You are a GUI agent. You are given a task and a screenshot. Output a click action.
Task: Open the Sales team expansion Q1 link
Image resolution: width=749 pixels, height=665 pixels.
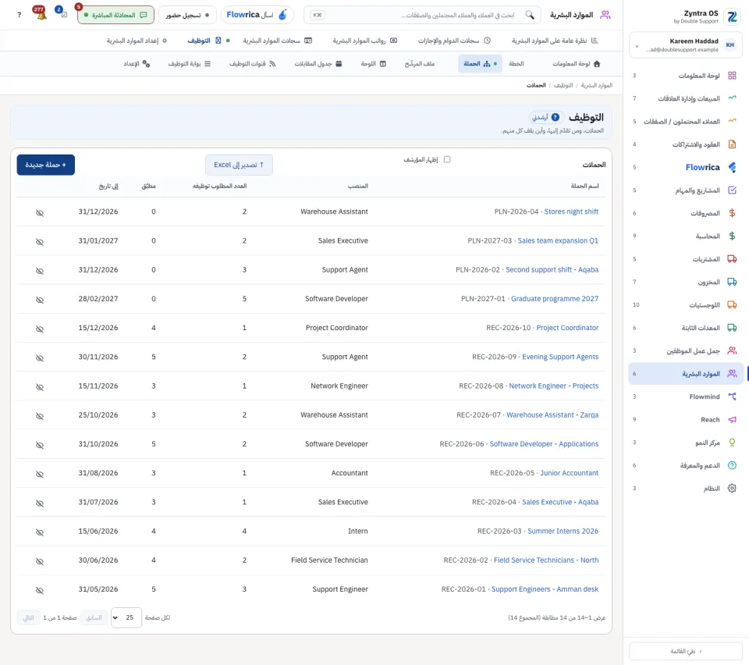point(558,240)
